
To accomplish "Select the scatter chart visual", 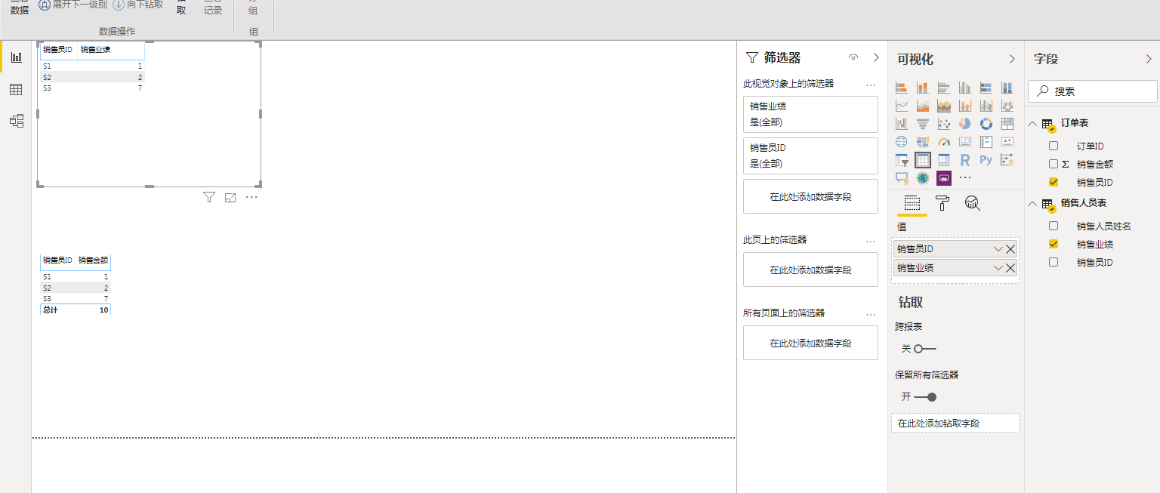I will (943, 123).
